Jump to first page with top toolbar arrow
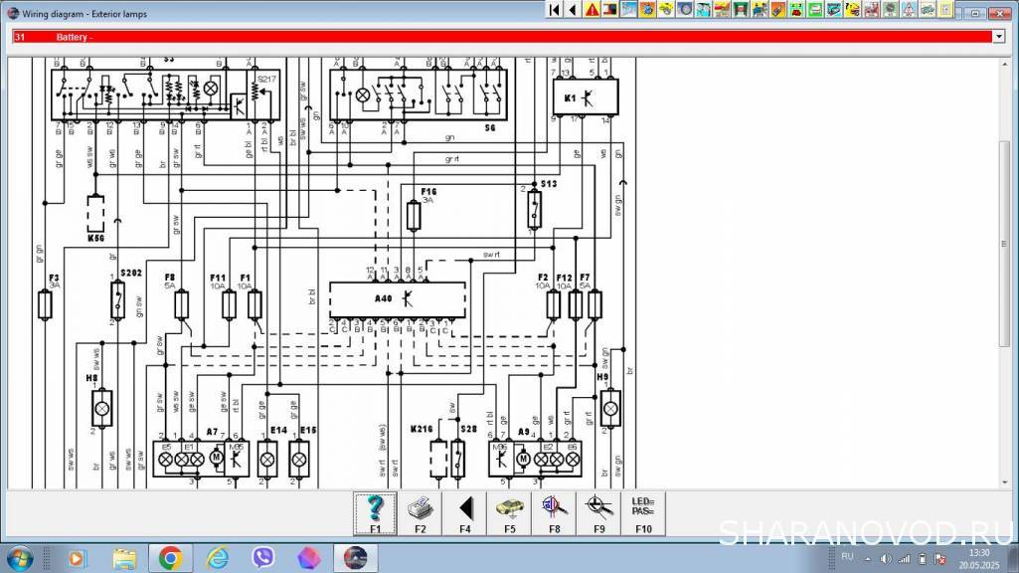 [x=554, y=10]
